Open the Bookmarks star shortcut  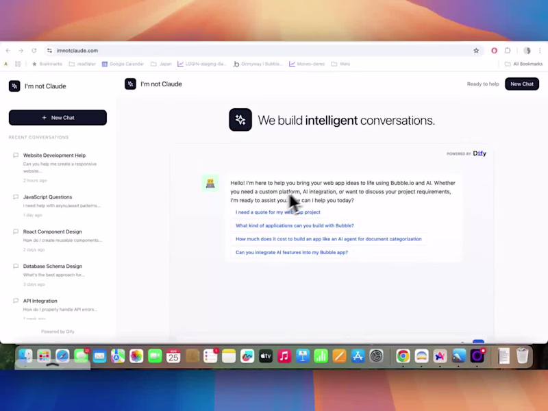[x=47, y=64]
